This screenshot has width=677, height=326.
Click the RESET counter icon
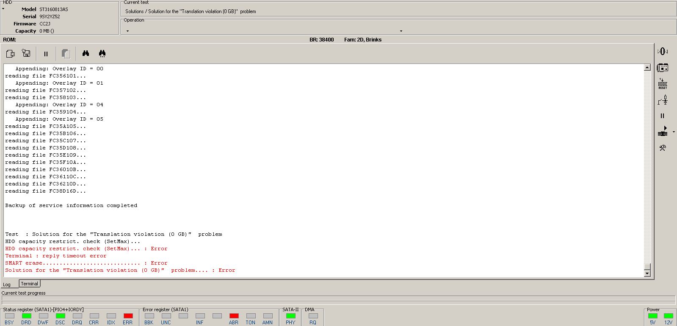click(x=663, y=83)
